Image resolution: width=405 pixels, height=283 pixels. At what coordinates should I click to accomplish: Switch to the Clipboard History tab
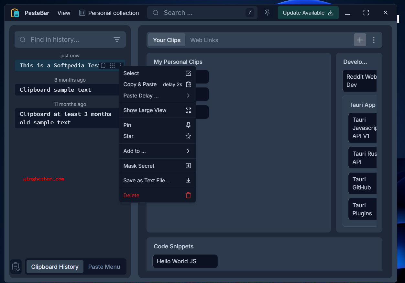pyautogui.click(x=55, y=267)
